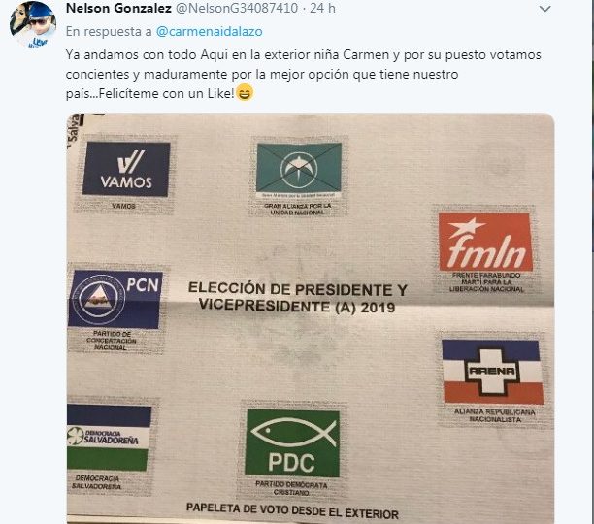Click the Partido de Concertación Nacional label

(x=112, y=341)
